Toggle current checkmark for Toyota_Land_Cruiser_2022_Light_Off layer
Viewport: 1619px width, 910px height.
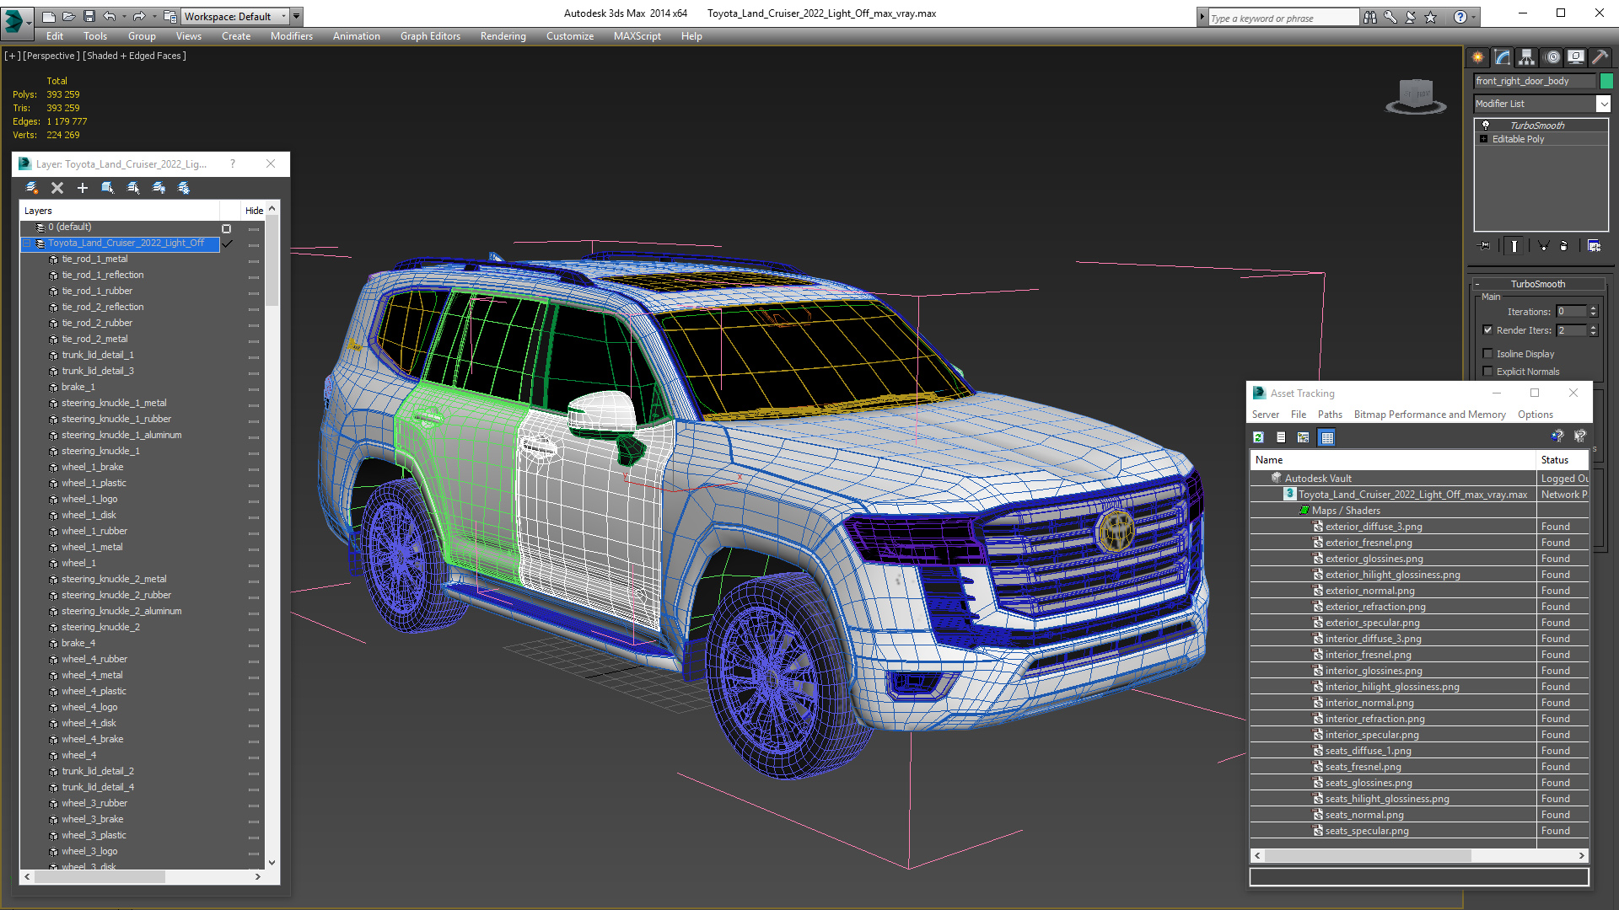tap(227, 244)
